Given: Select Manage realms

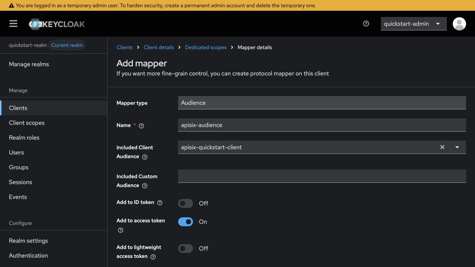Looking at the screenshot, I should [54, 64].
